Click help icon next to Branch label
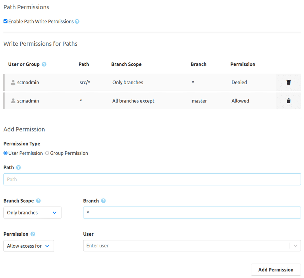This screenshot has width=304, height=278. [103, 201]
